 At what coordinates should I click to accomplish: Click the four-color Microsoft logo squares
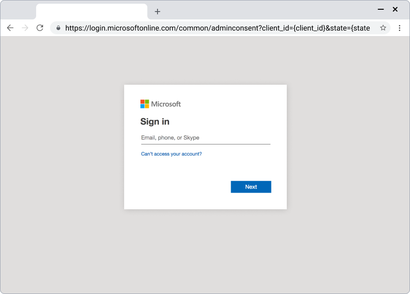(x=145, y=104)
